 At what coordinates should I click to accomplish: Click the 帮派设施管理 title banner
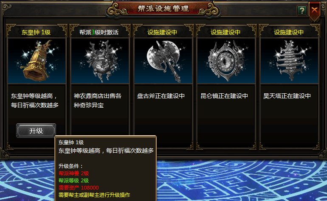pyautogui.click(x=163, y=9)
